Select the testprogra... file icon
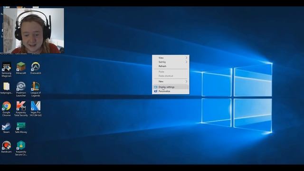The width and height of the screenshot is (304, 171). point(6,88)
